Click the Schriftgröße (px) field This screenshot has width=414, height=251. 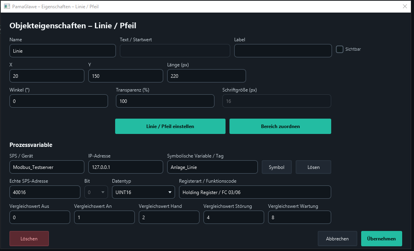(x=277, y=101)
